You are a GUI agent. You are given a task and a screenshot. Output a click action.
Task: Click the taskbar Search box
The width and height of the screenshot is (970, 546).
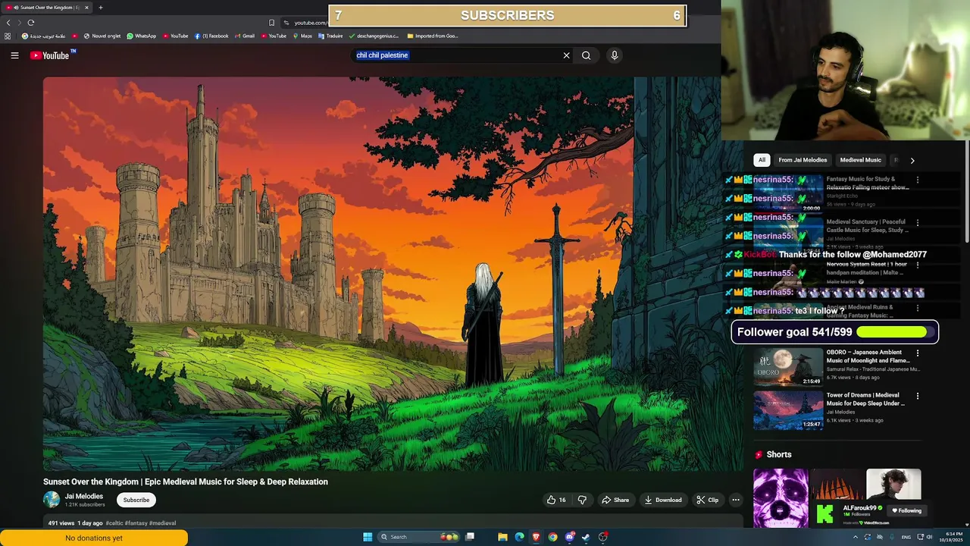pos(419,537)
